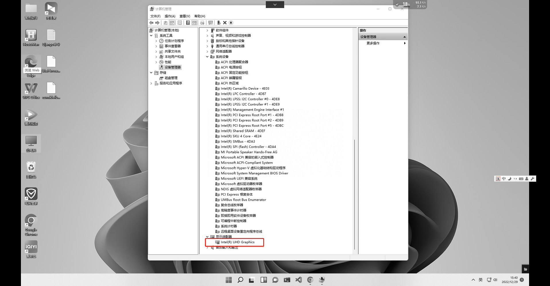Collapse the 存储 tree node

click(151, 73)
